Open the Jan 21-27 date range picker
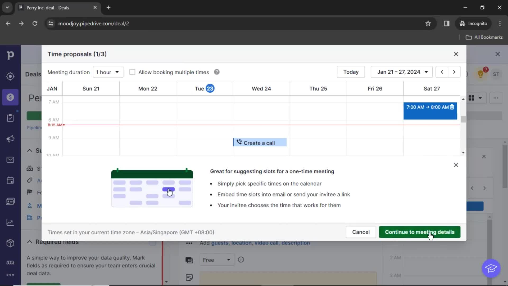 [401, 72]
